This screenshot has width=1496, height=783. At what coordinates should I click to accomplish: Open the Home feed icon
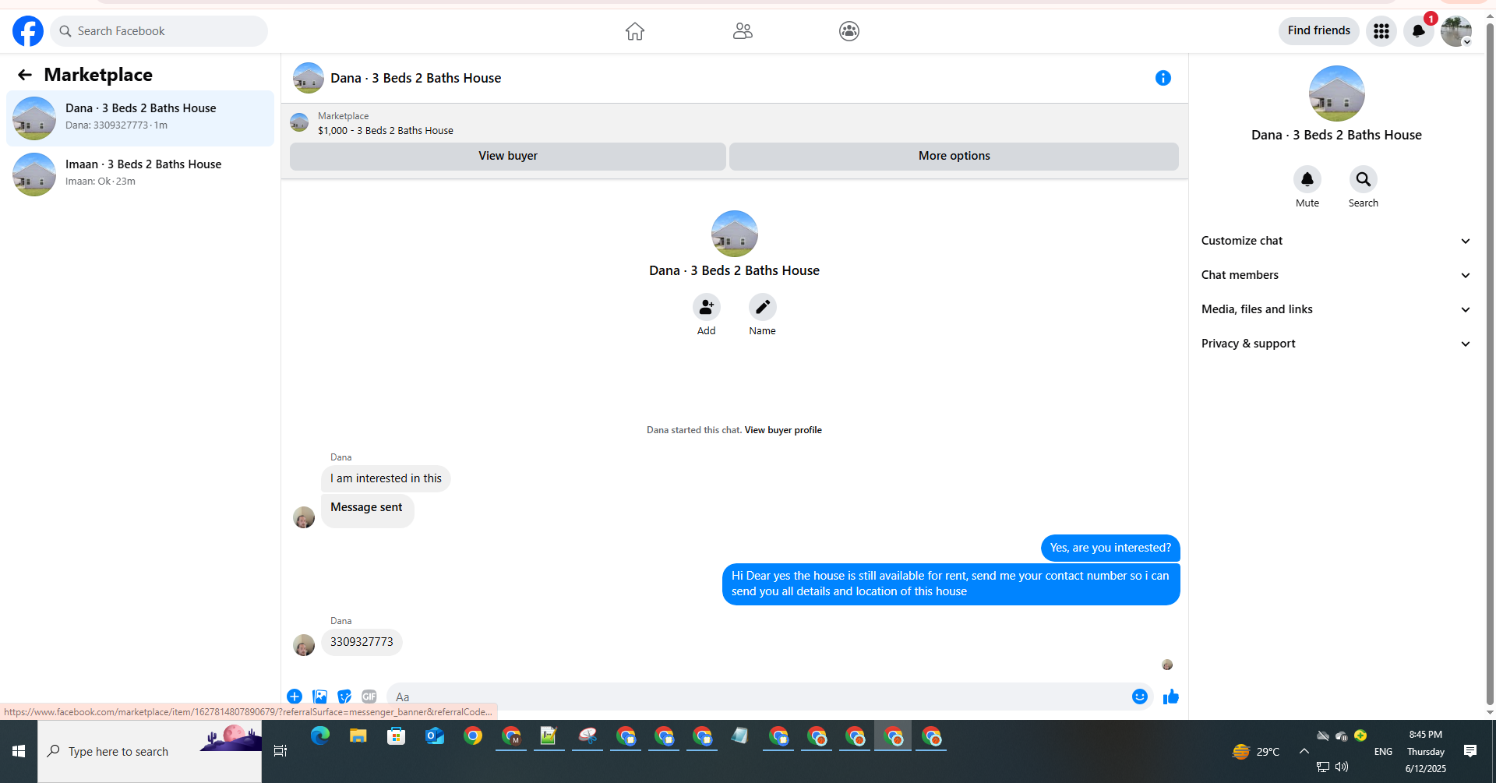coord(635,31)
